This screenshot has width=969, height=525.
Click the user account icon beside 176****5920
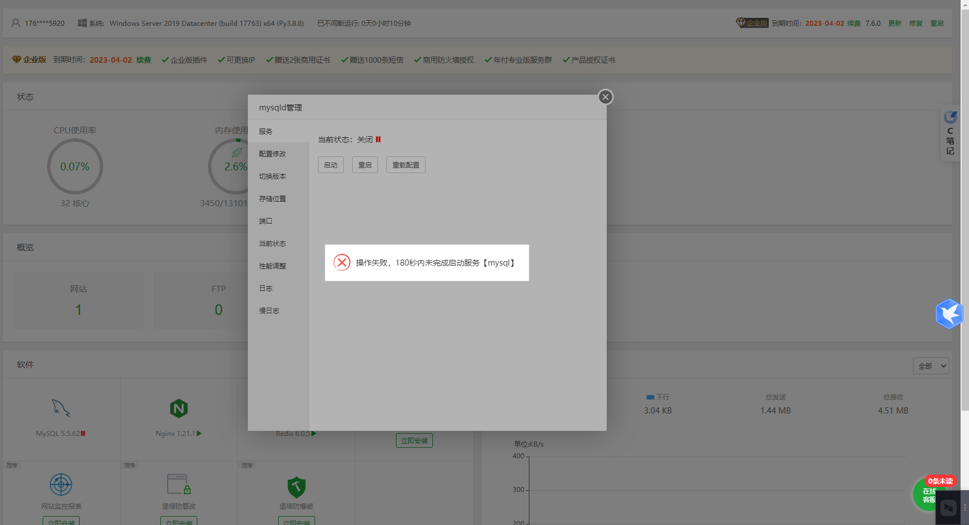(x=16, y=23)
